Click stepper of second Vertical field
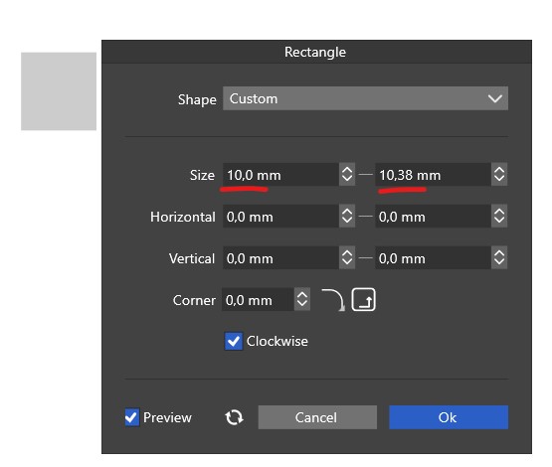 tap(499, 257)
